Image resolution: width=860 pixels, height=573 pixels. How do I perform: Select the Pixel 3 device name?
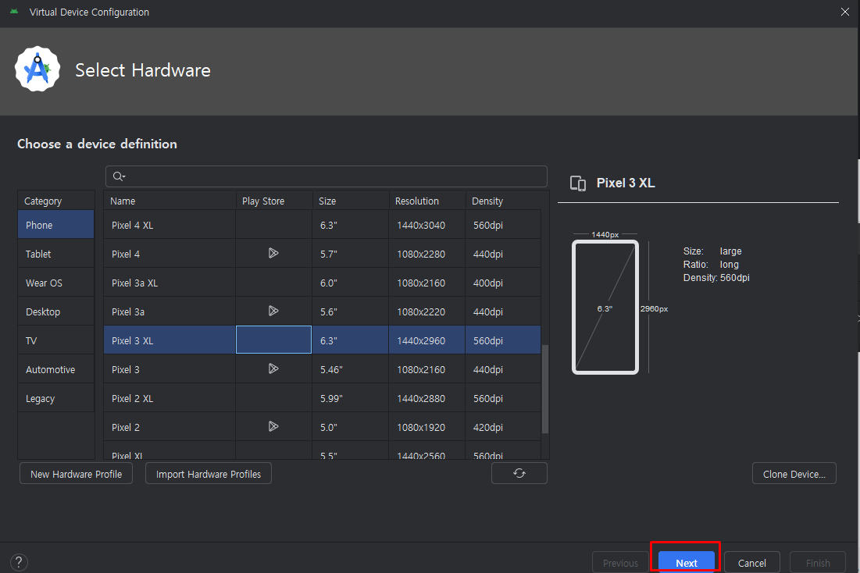click(x=126, y=369)
